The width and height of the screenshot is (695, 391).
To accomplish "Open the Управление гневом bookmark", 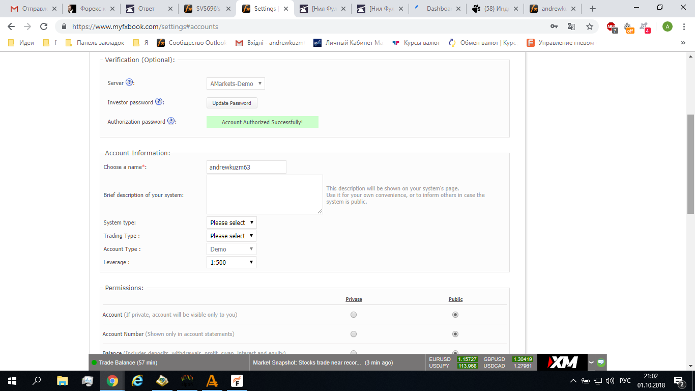I will point(561,43).
